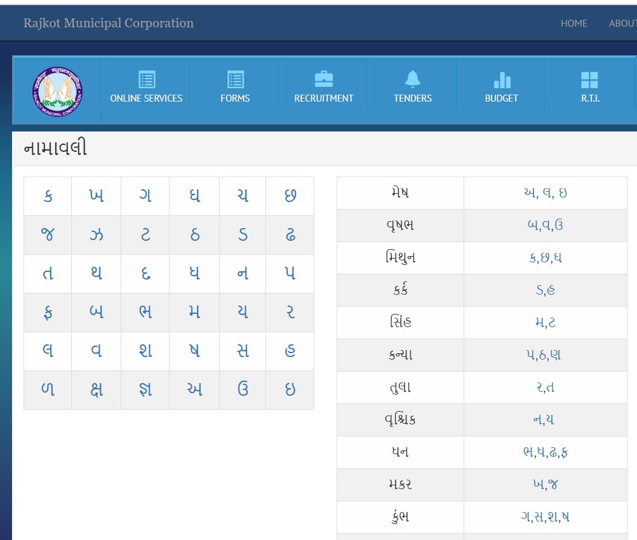This screenshot has height=540, width=637.
Task: Choose letter ષ in alphabet grid
Action: click(x=194, y=350)
